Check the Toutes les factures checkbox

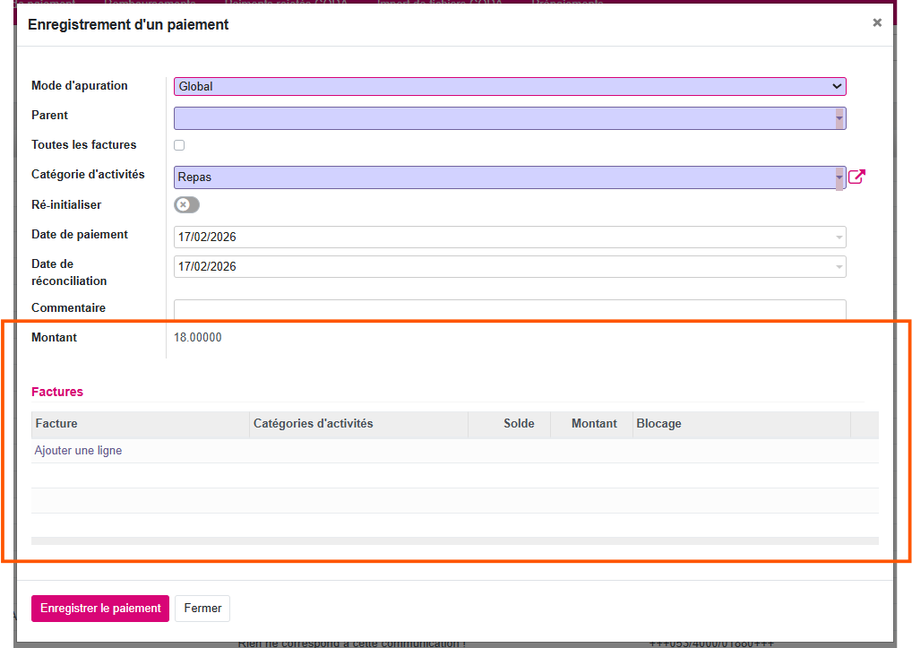click(x=179, y=145)
